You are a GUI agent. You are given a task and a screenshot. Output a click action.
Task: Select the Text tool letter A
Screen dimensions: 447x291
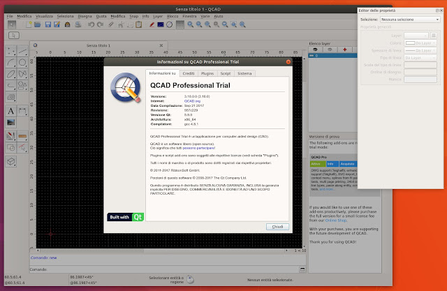[x=11, y=111]
